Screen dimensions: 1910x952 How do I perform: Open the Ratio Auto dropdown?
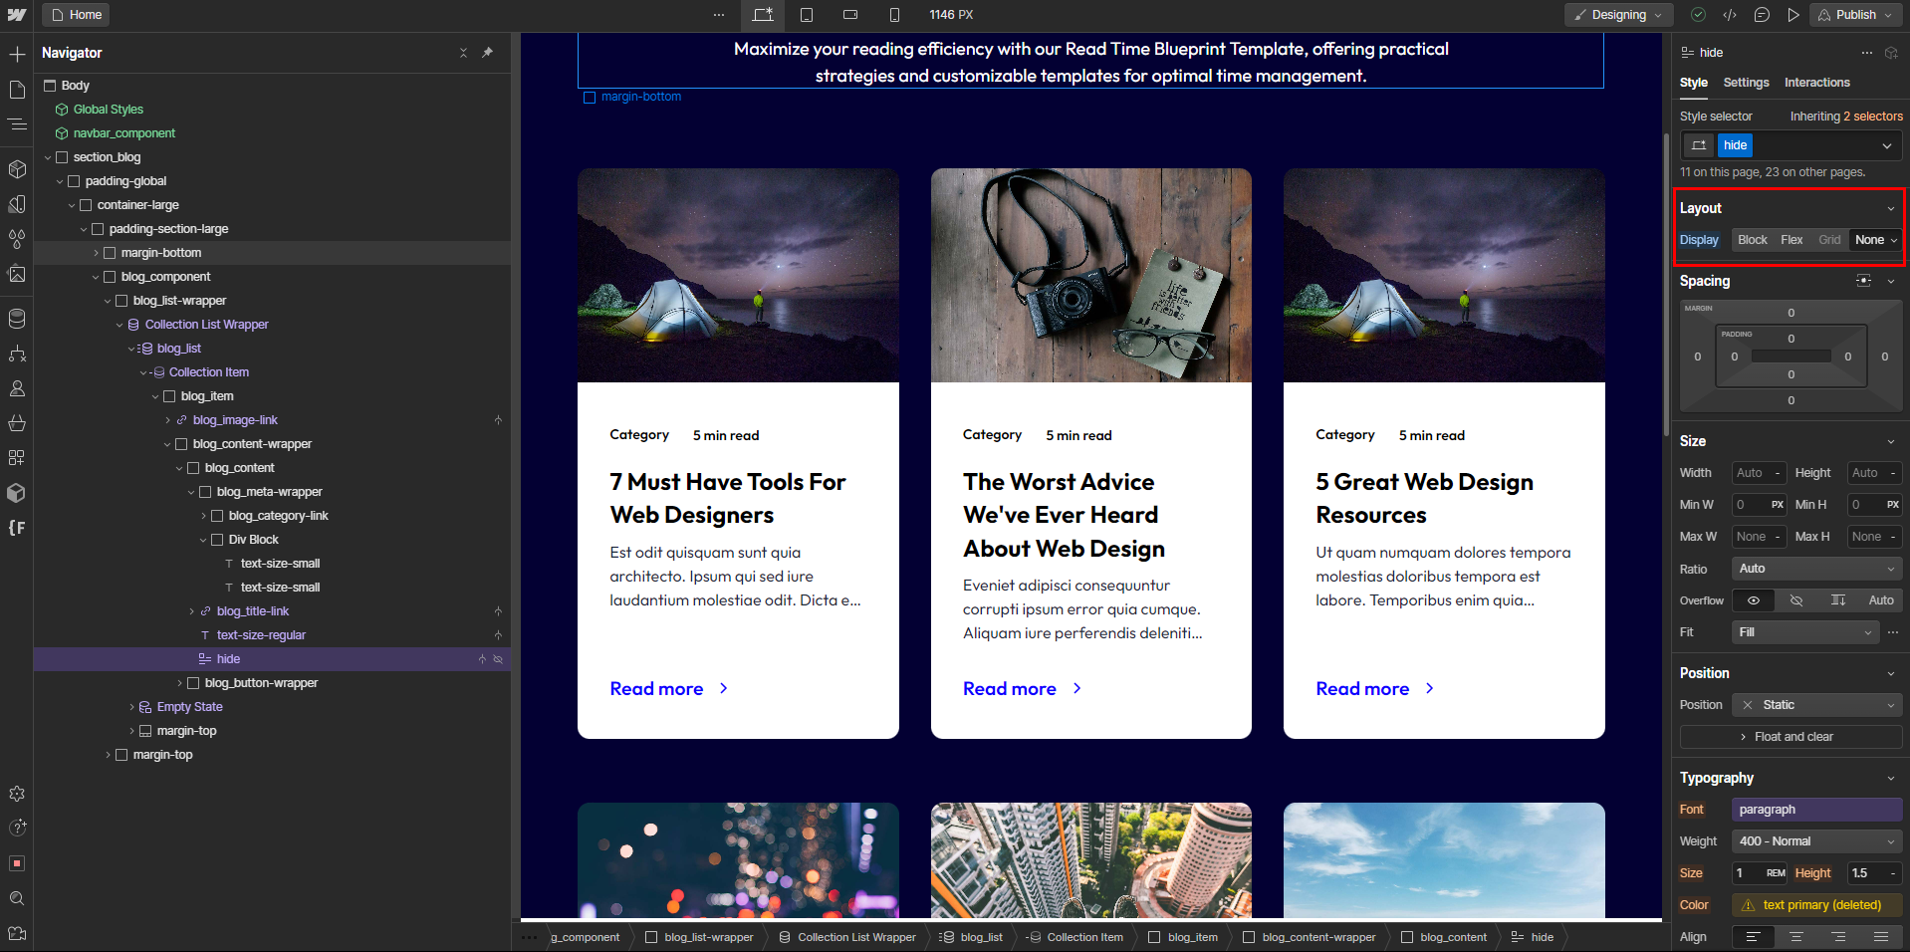click(x=1817, y=569)
